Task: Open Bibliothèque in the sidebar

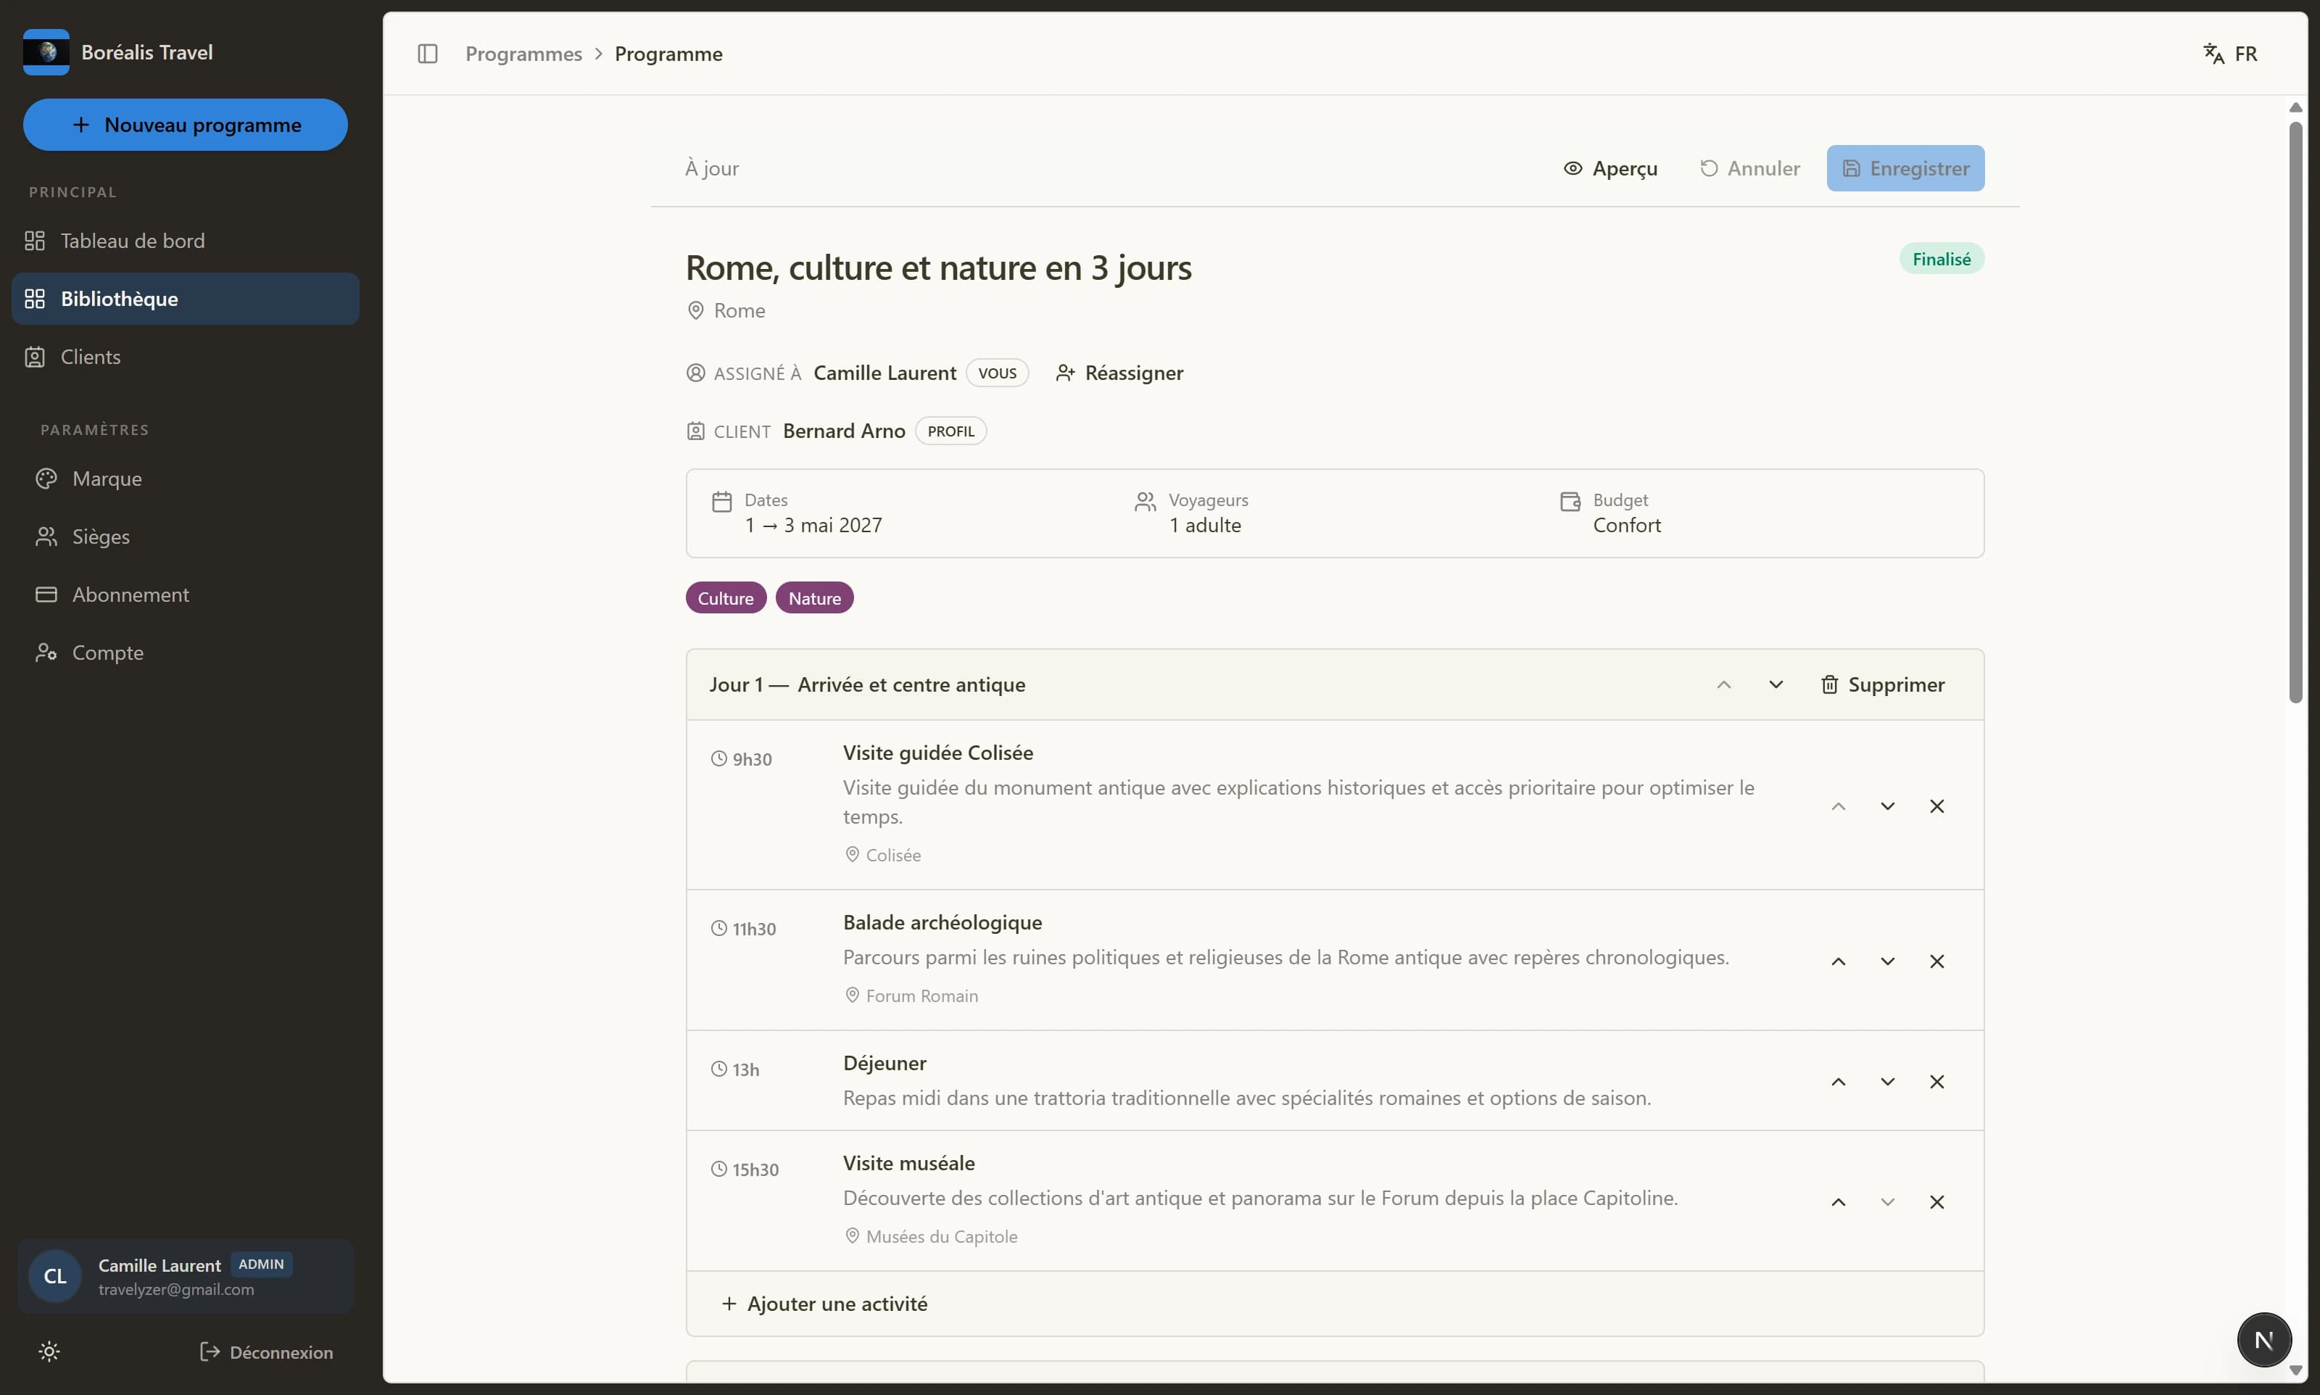Action: click(x=185, y=299)
